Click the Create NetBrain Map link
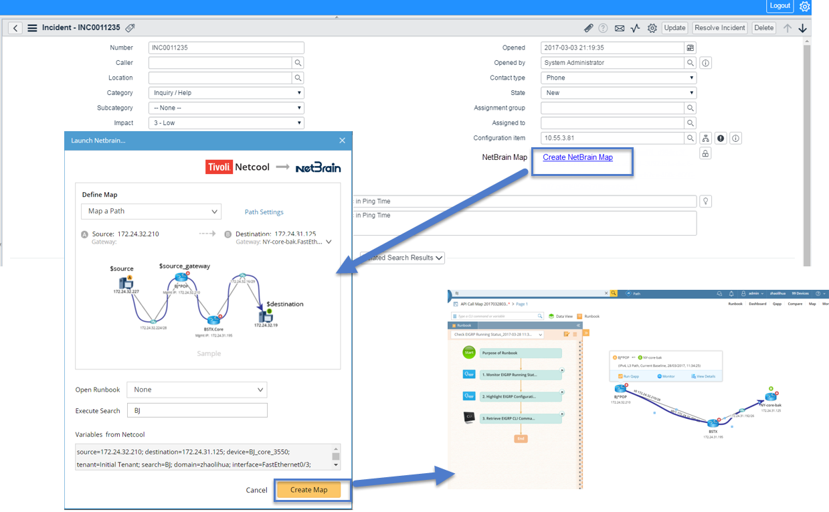Viewport: 829px width, 512px height. (x=577, y=157)
